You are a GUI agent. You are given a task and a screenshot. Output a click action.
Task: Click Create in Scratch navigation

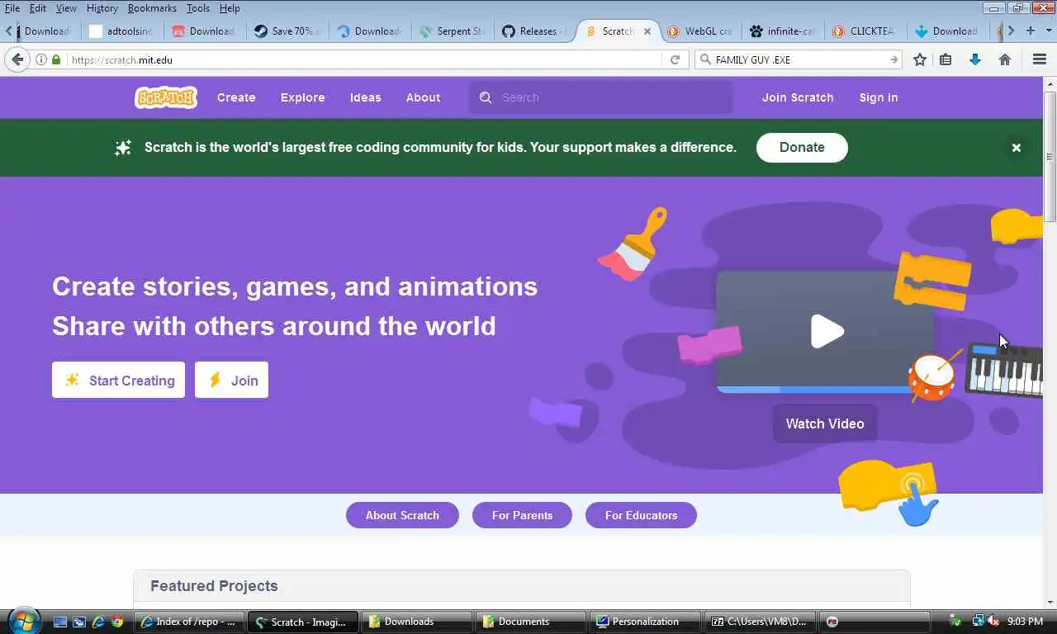(236, 97)
